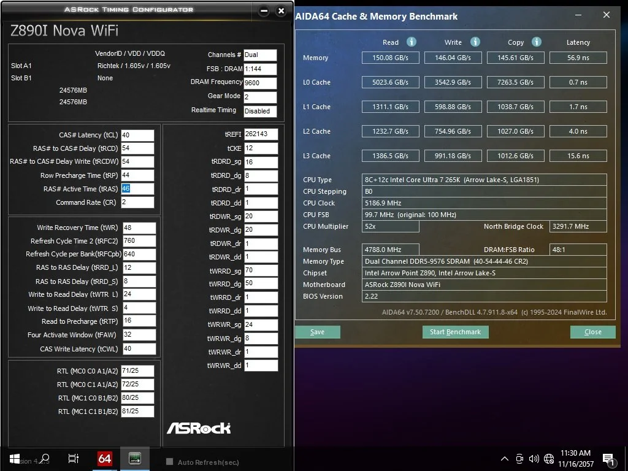
Task: Show hidden system tray icons
Action: (505, 459)
